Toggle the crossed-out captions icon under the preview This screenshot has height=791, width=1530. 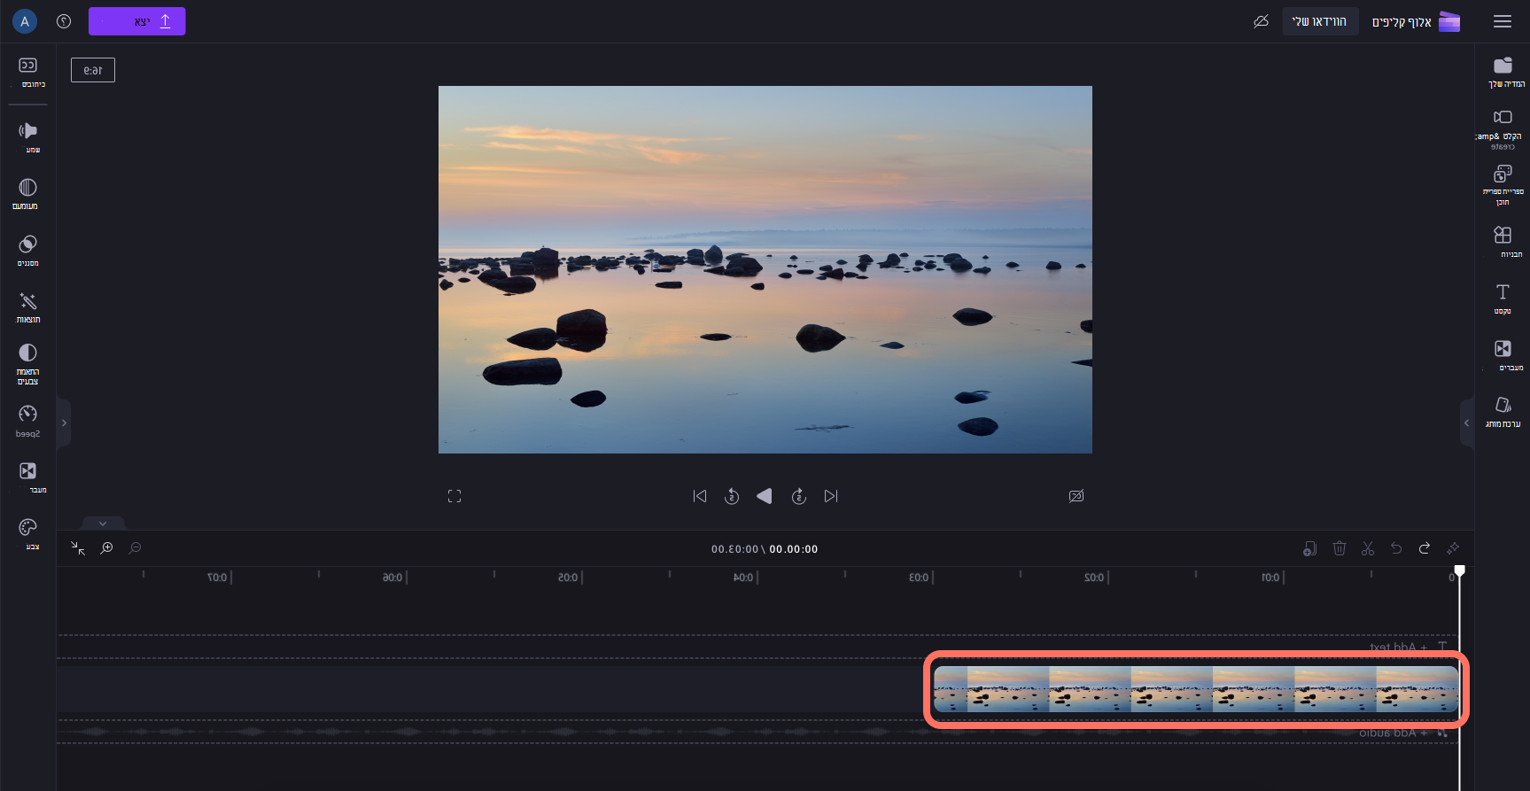point(1076,496)
